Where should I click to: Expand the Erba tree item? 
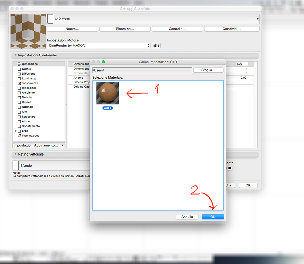(x=16, y=131)
